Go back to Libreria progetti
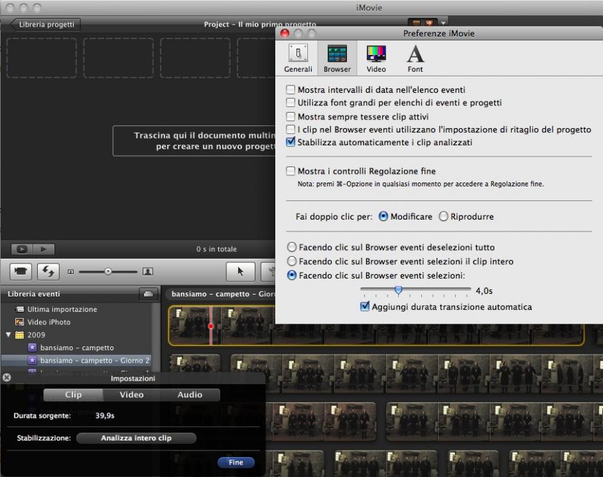The width and height of the screenshot is (603, 477). coord(45,25)
